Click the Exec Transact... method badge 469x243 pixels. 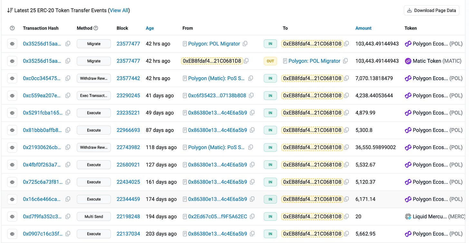[94, 96]
